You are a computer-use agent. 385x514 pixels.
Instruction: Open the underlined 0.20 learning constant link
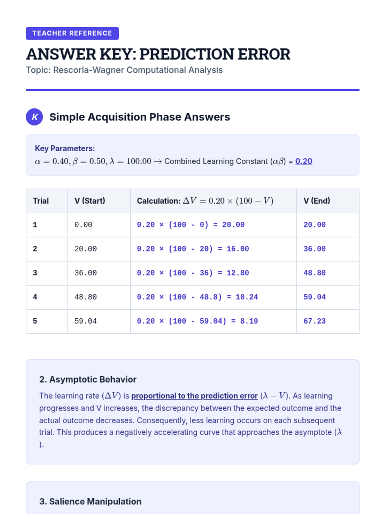point(304,161)
